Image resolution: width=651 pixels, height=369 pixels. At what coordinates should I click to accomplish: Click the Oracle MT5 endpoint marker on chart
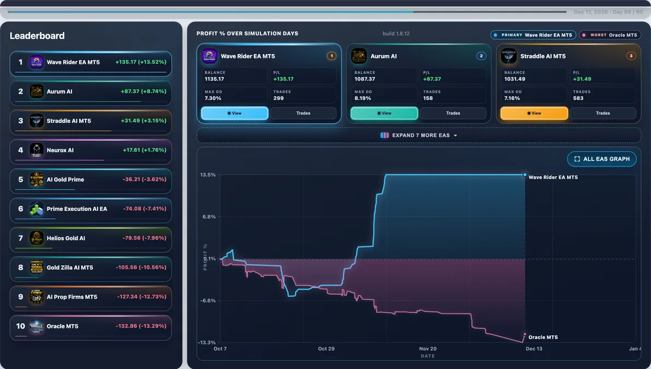pos(525,334)
